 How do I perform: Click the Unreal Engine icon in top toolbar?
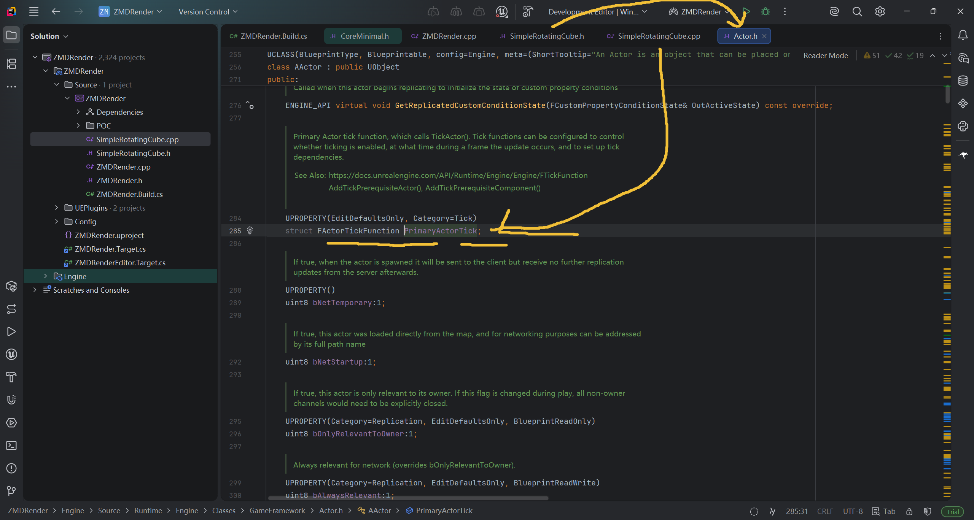pyautogui.click(x=501, y=12)
